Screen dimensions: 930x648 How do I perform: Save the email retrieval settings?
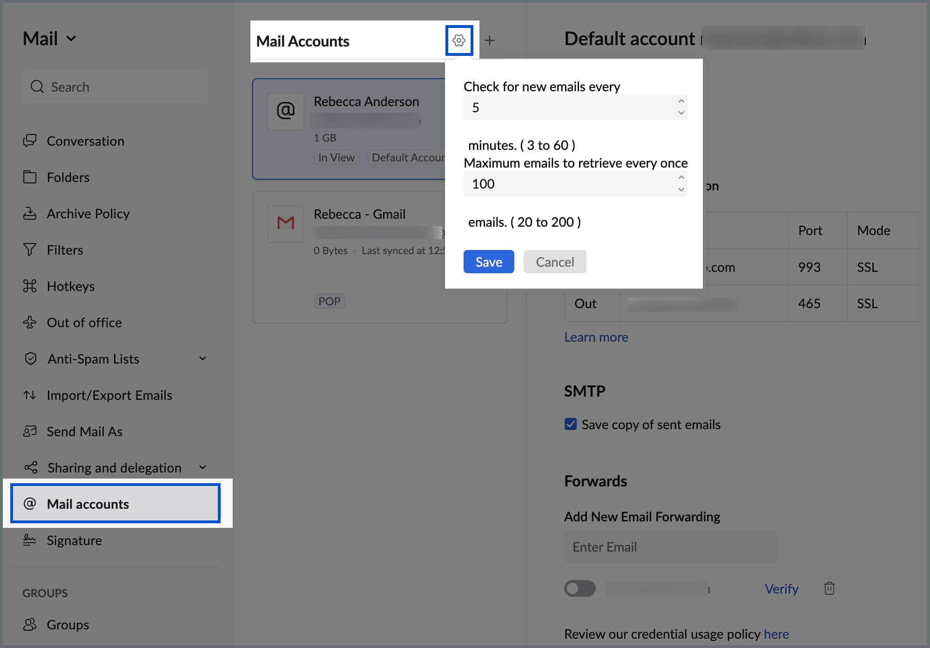tap(488, 262)
